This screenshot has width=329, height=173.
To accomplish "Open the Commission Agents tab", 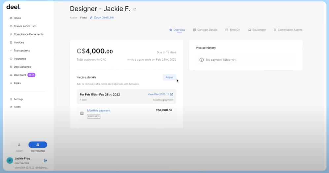I will point(288,30).
